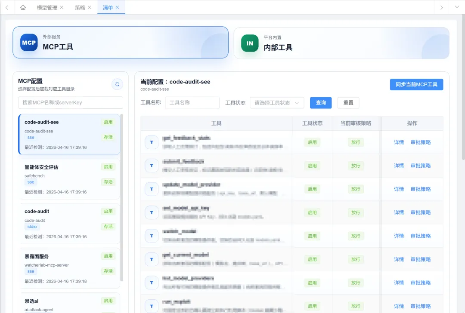Image resolution: width=465 pixels, height=313 pixels.
Task: Click the left tab-scroll arrow
Action: [x=7, y=7]
